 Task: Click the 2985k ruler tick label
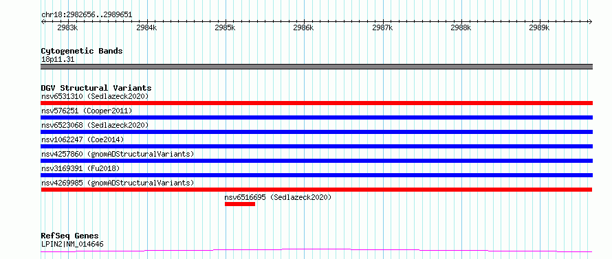[226, 27]
